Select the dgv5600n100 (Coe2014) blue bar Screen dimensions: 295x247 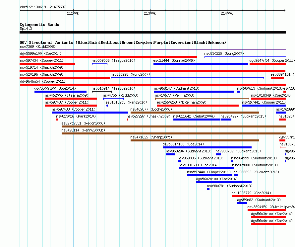coord(60,92)
